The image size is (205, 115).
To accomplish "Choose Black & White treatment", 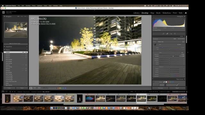I will (181, 39).
